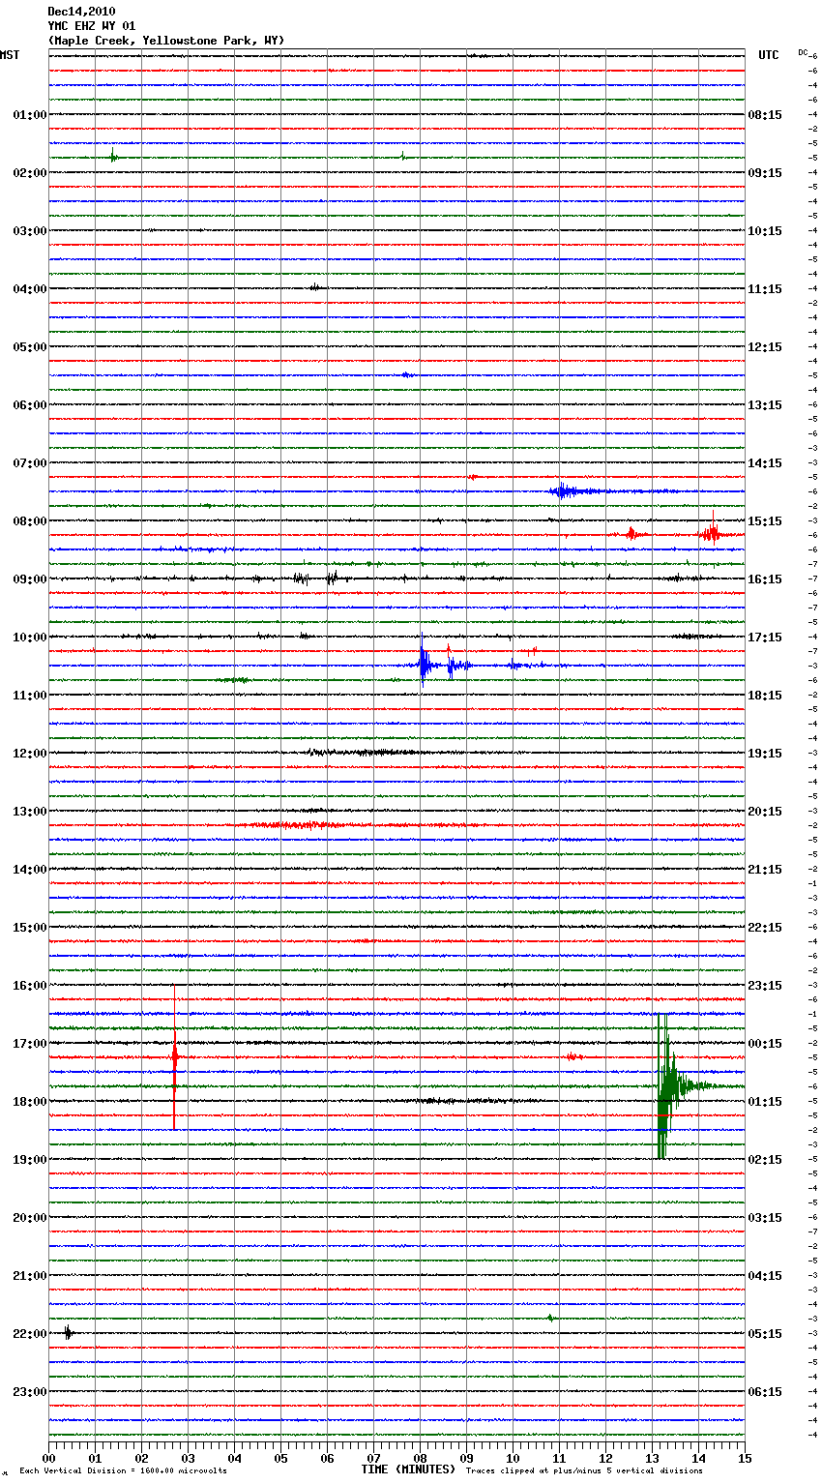Click the MST timezone label
This screenshot has height=1484, width=822.
(10, 55)
